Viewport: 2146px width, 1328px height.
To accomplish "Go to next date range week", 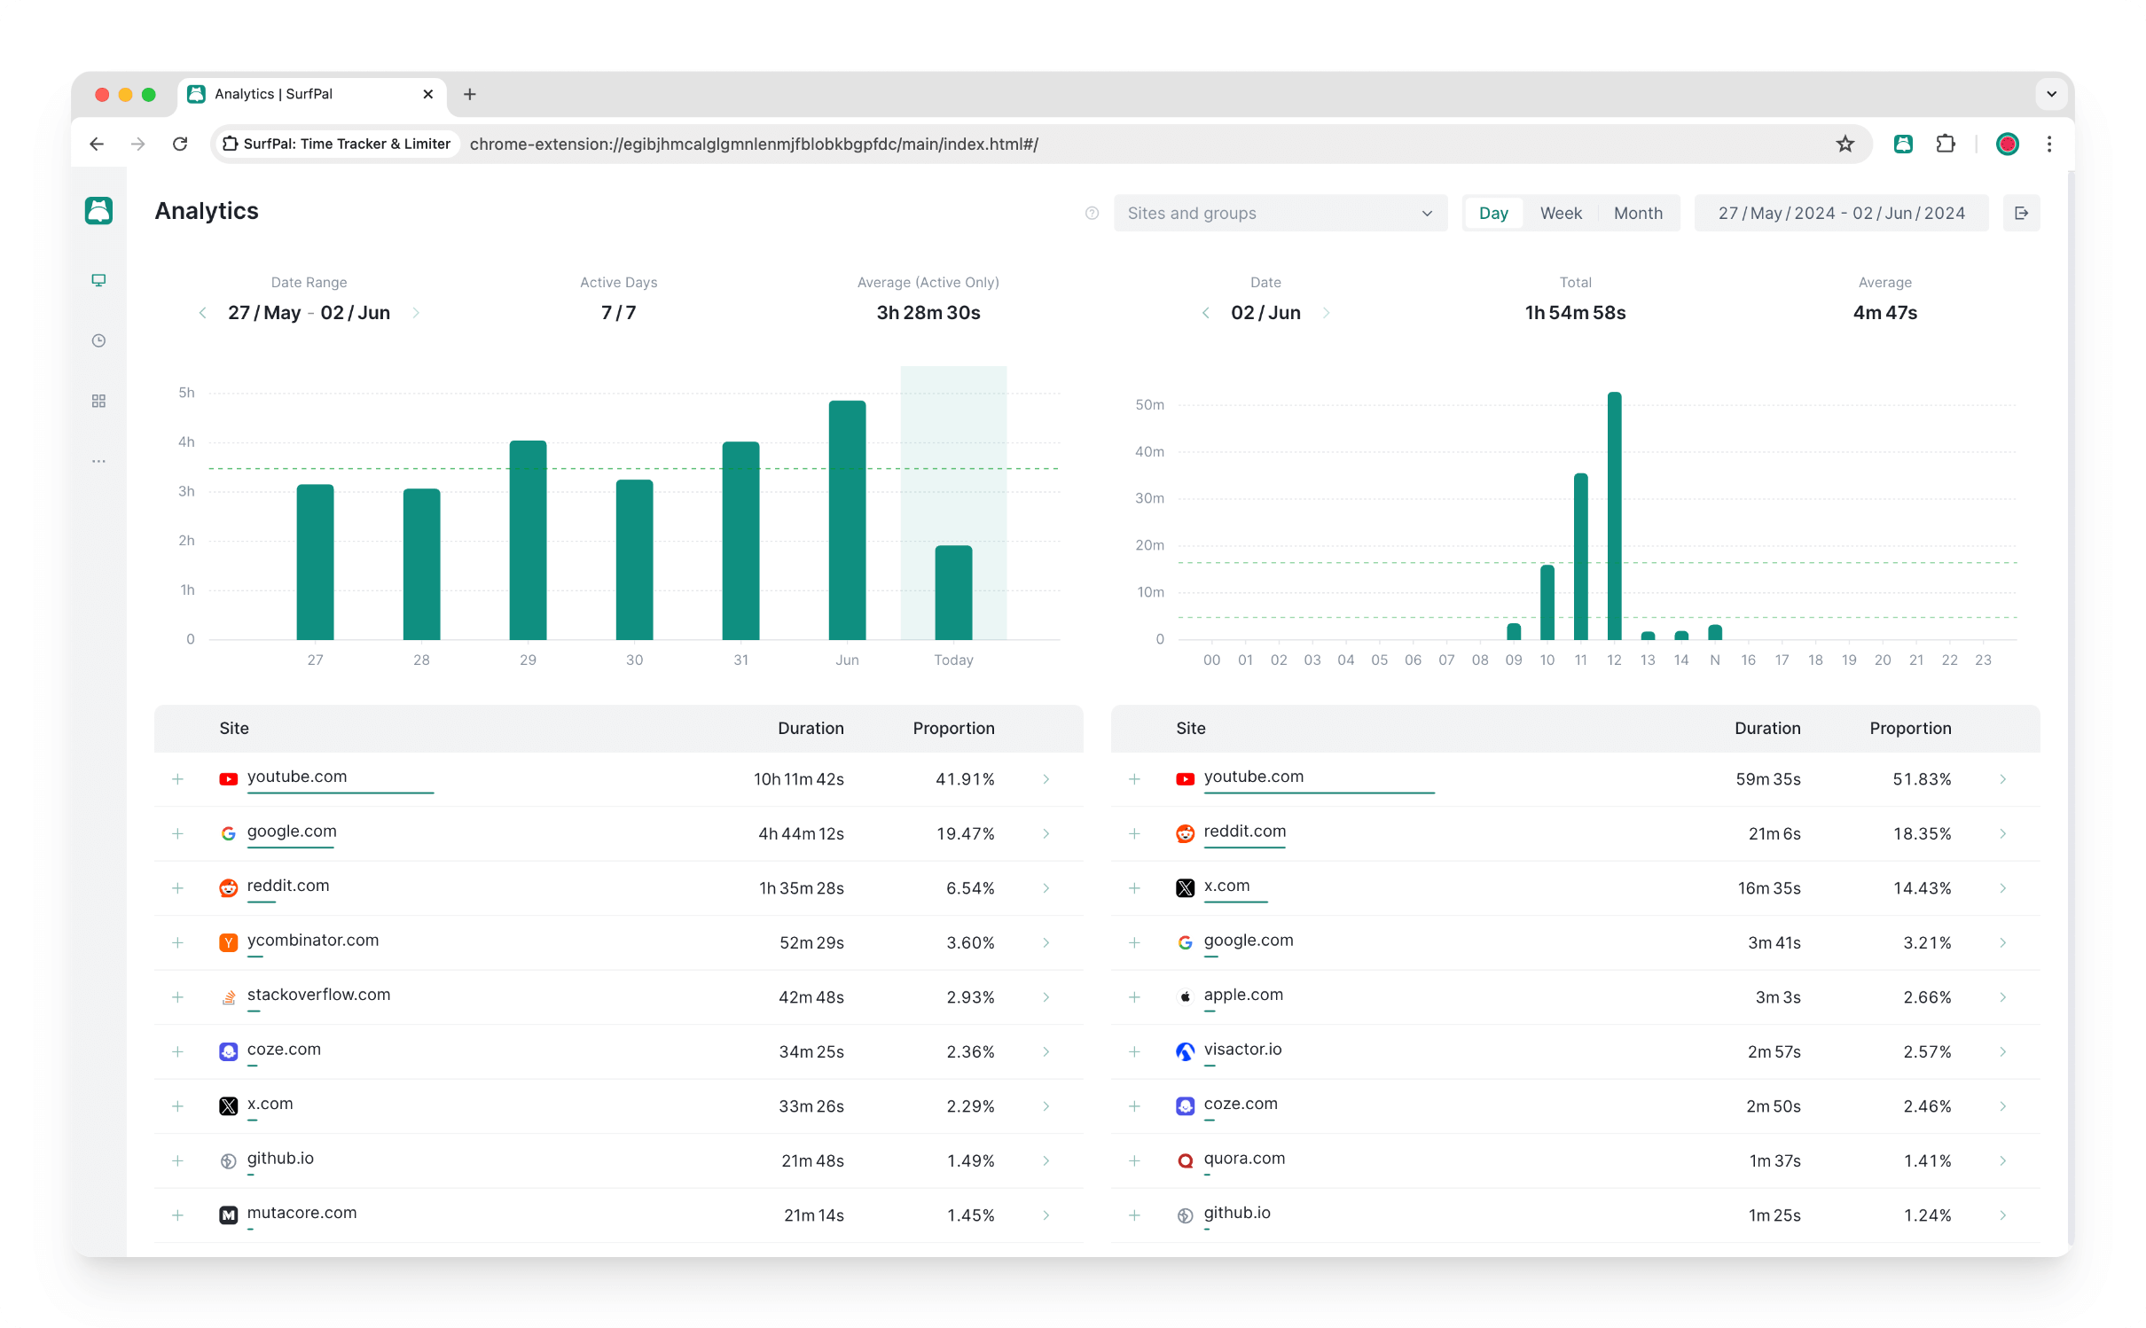I will click(416, 313).
